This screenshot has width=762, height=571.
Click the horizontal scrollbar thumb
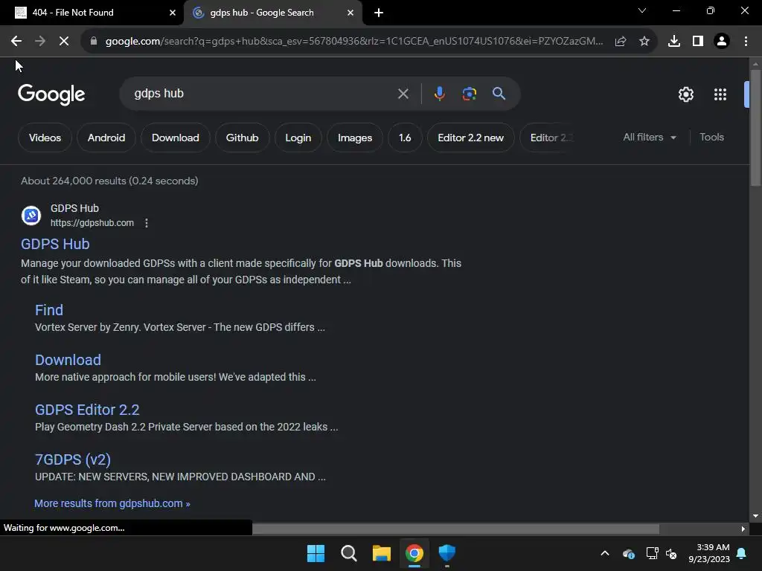(455, 529)
